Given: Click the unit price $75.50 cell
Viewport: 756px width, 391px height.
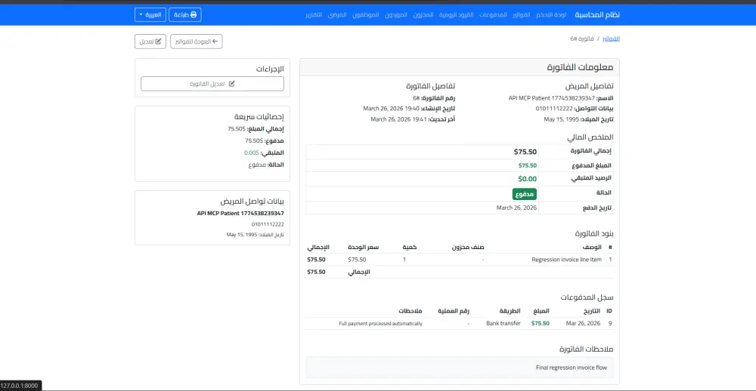Looking at the screenshot, I should click(357, 260).
